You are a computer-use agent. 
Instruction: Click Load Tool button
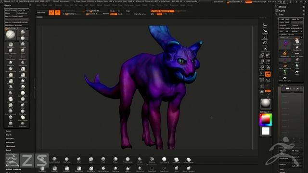[284, 19]
